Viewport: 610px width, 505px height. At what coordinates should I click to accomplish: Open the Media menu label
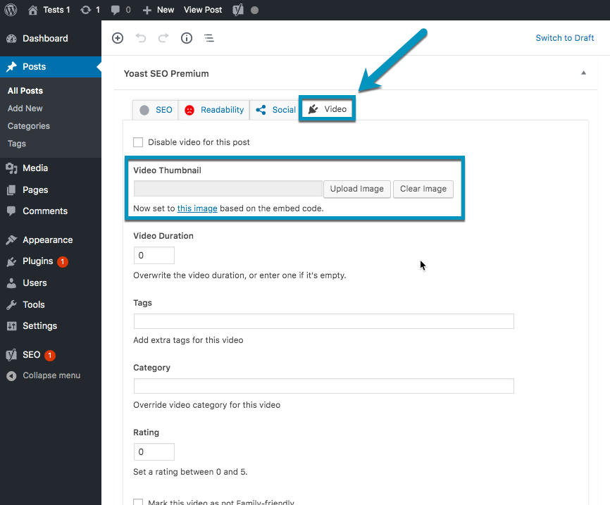point(35,168)
